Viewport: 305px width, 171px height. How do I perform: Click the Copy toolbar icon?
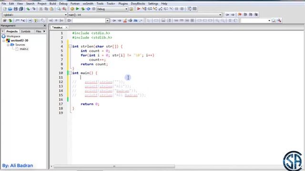(46, 9)
